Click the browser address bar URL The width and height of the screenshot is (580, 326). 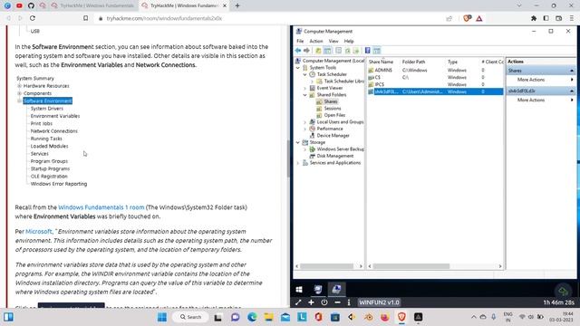[x=164, y=18]
